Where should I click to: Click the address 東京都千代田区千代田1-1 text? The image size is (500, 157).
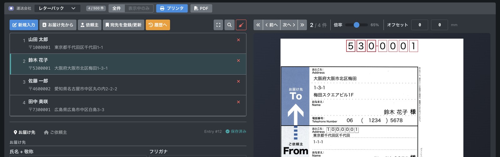(79, 47)
